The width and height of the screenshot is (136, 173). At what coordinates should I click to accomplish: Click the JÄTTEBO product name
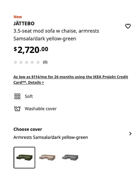[x=24, y=24]
